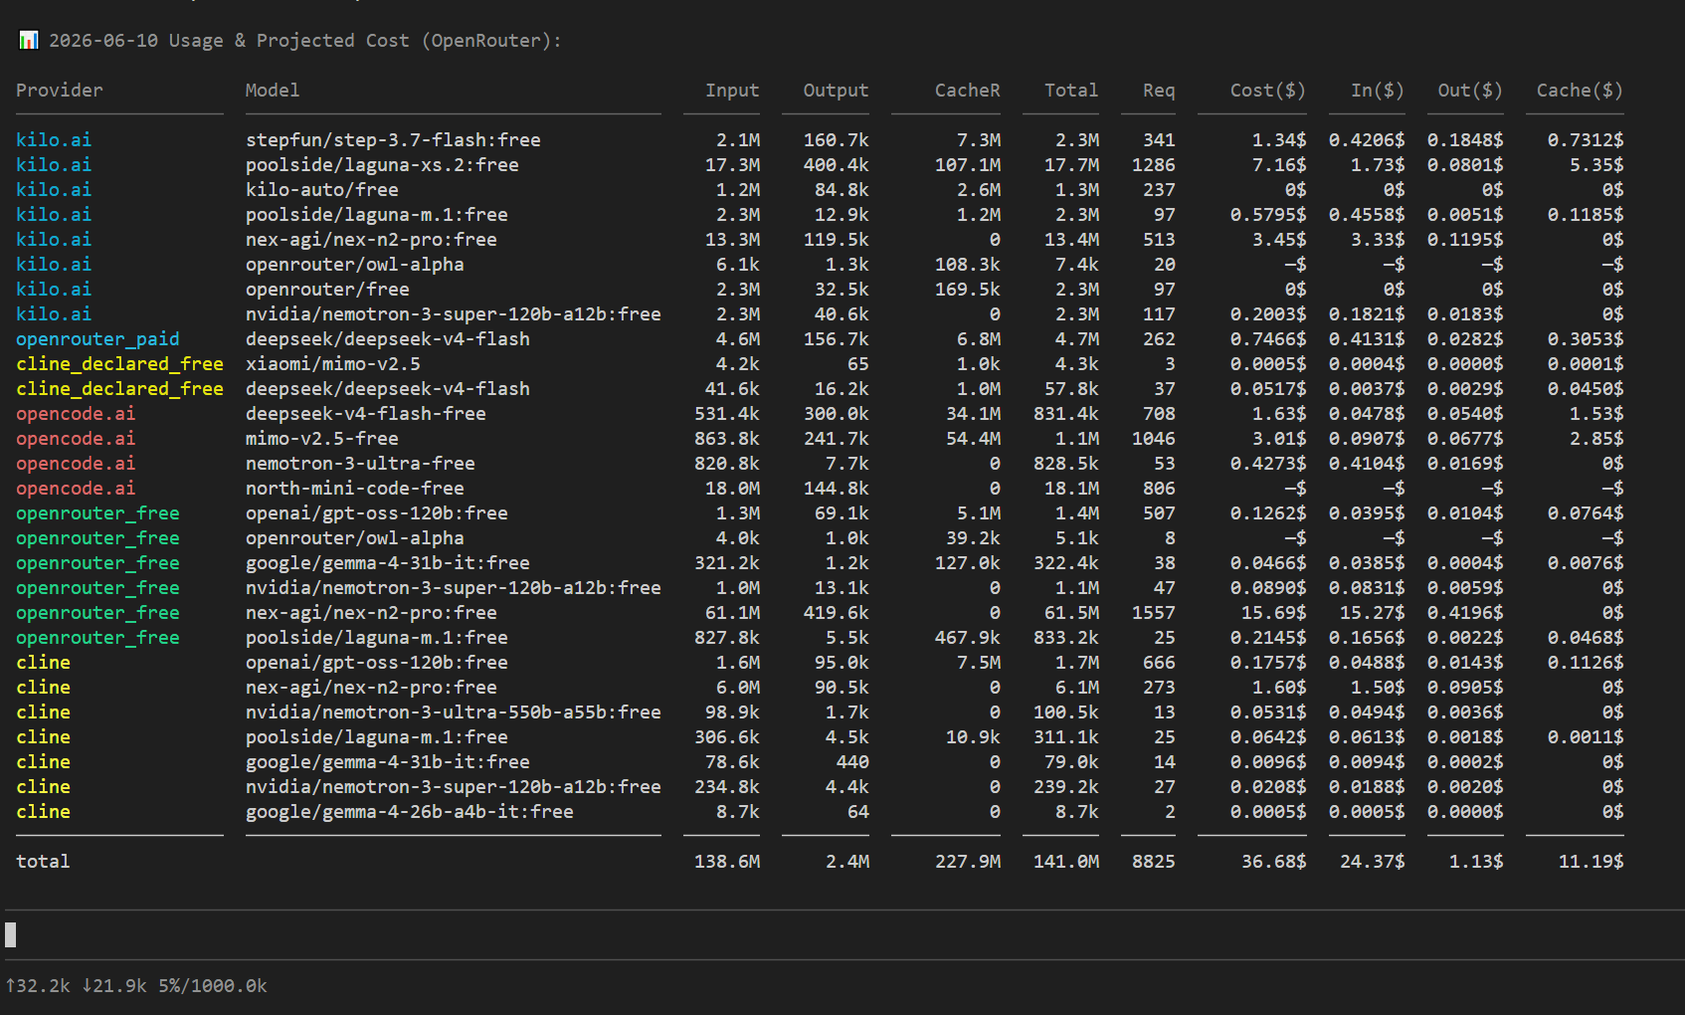Focus the terminal prompt input cursor

pos(11,934)
